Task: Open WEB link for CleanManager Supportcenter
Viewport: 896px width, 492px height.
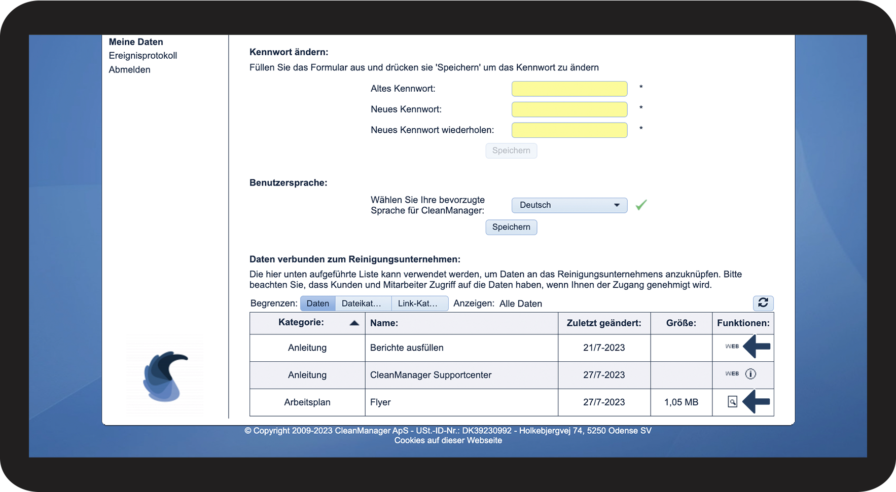Action: click(732, 374)
